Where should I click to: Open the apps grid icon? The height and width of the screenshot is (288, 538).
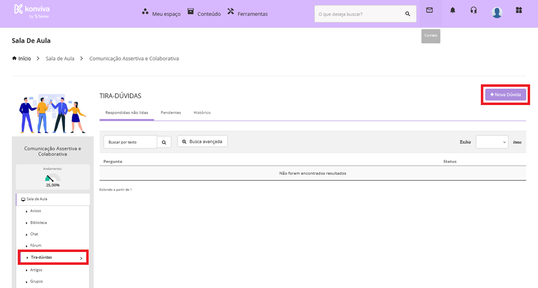pyautogui.click(x=518, y=10)
